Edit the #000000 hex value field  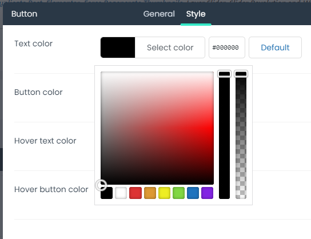point(227,47)
